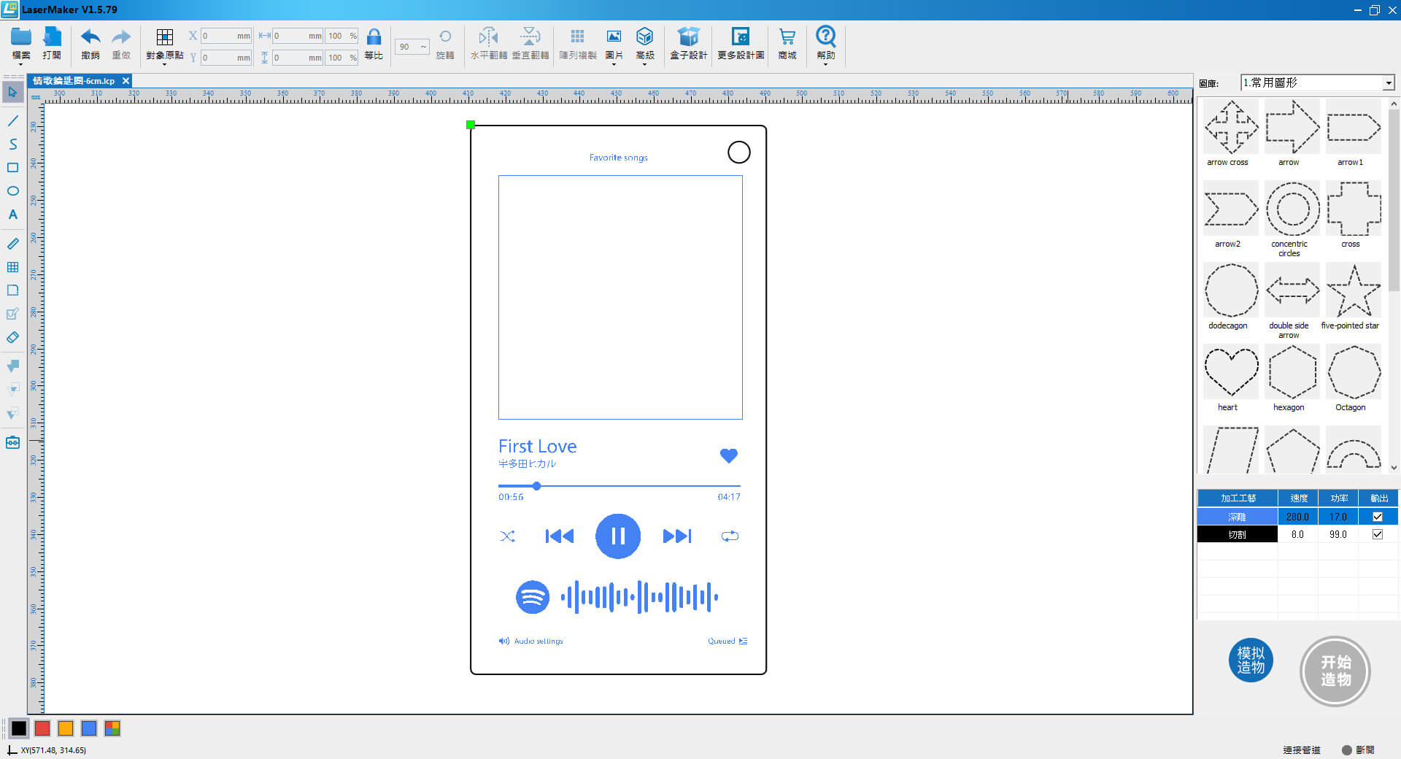
Task: Open the rotation angle dropdown
Action: click(423, 47)
